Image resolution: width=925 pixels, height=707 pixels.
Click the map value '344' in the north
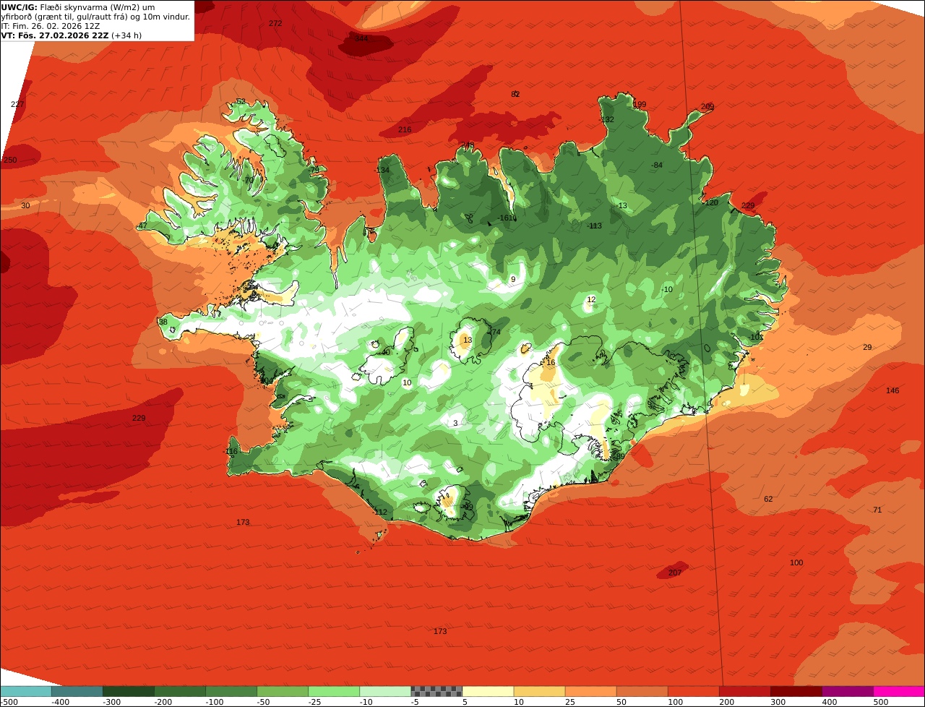point(361,38)
